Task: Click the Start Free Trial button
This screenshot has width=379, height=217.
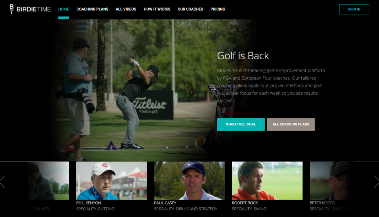Action: point(241,124)
